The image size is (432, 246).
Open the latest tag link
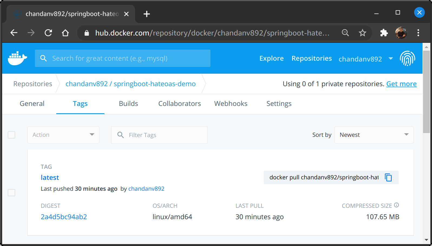coord(50,178)
